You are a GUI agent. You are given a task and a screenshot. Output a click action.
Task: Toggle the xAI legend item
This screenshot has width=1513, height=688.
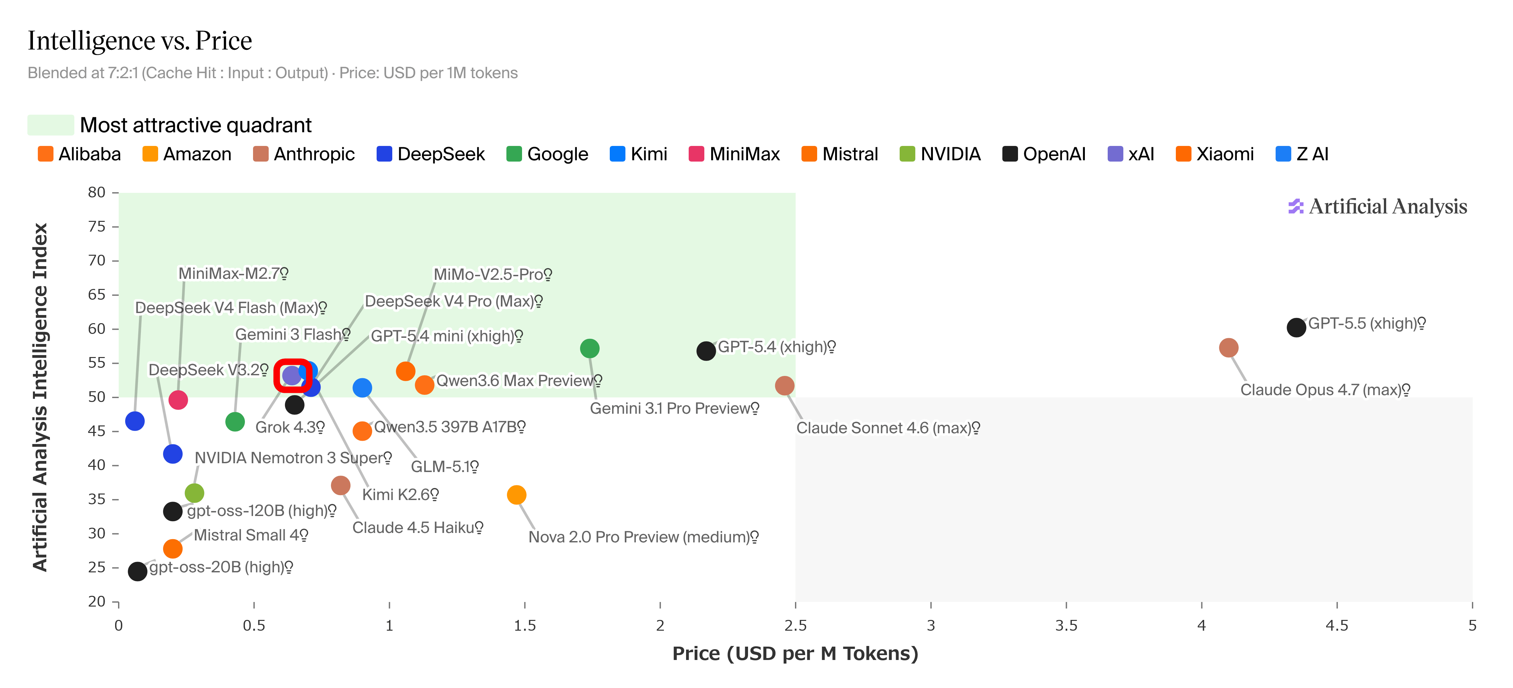(x=1131, y=154)
